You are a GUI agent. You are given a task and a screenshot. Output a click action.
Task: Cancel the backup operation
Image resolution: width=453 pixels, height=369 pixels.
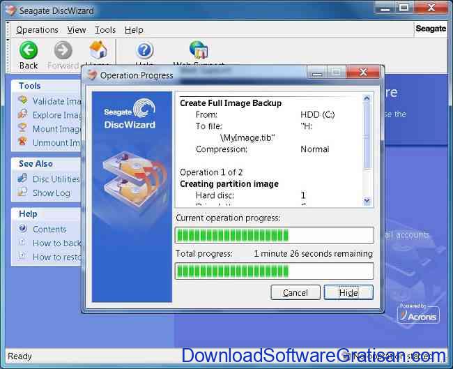(295, 292)
